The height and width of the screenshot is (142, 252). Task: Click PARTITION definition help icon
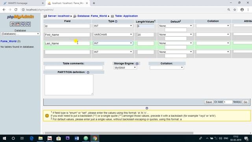pyautogui.click(x=88, y=73)
